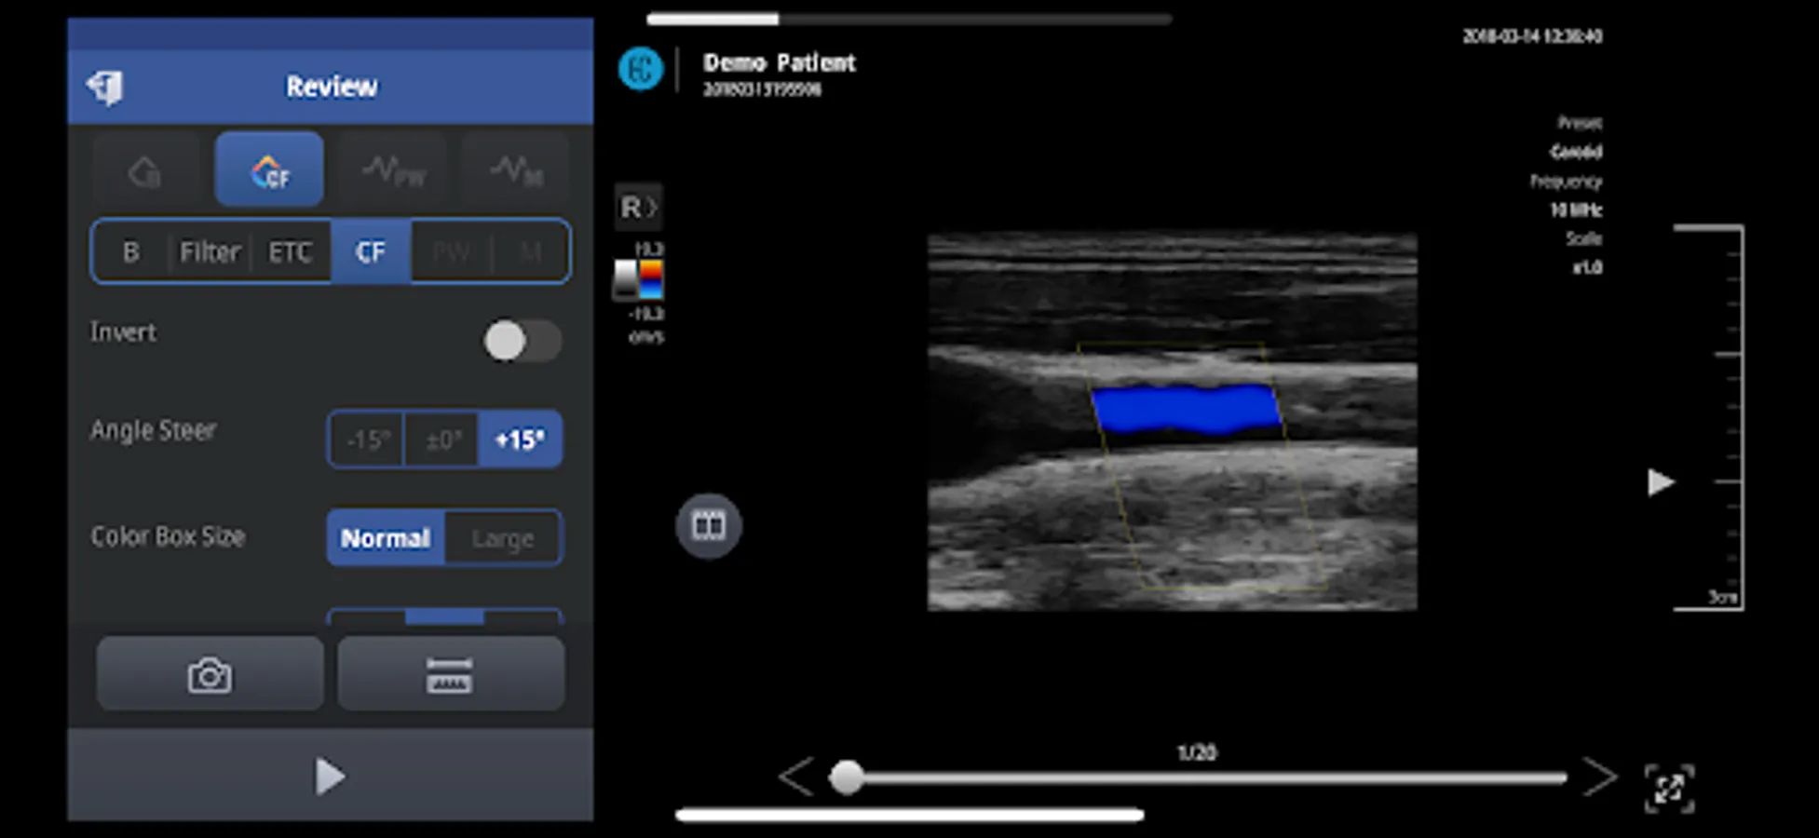Go to next frame with right chevron
Image resolution: width=1819 pixels, height=838 pixels.
(1600, 777)
